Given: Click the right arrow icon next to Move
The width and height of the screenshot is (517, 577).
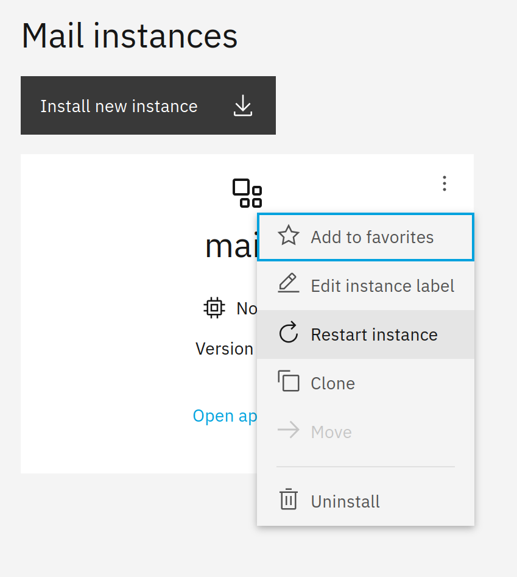Looking at the screenshot, I should pos(288,431).
